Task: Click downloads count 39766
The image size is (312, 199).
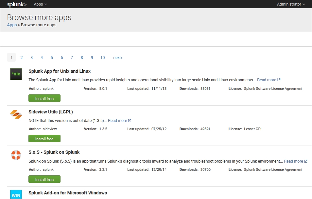Action: (x=205, y=169)
